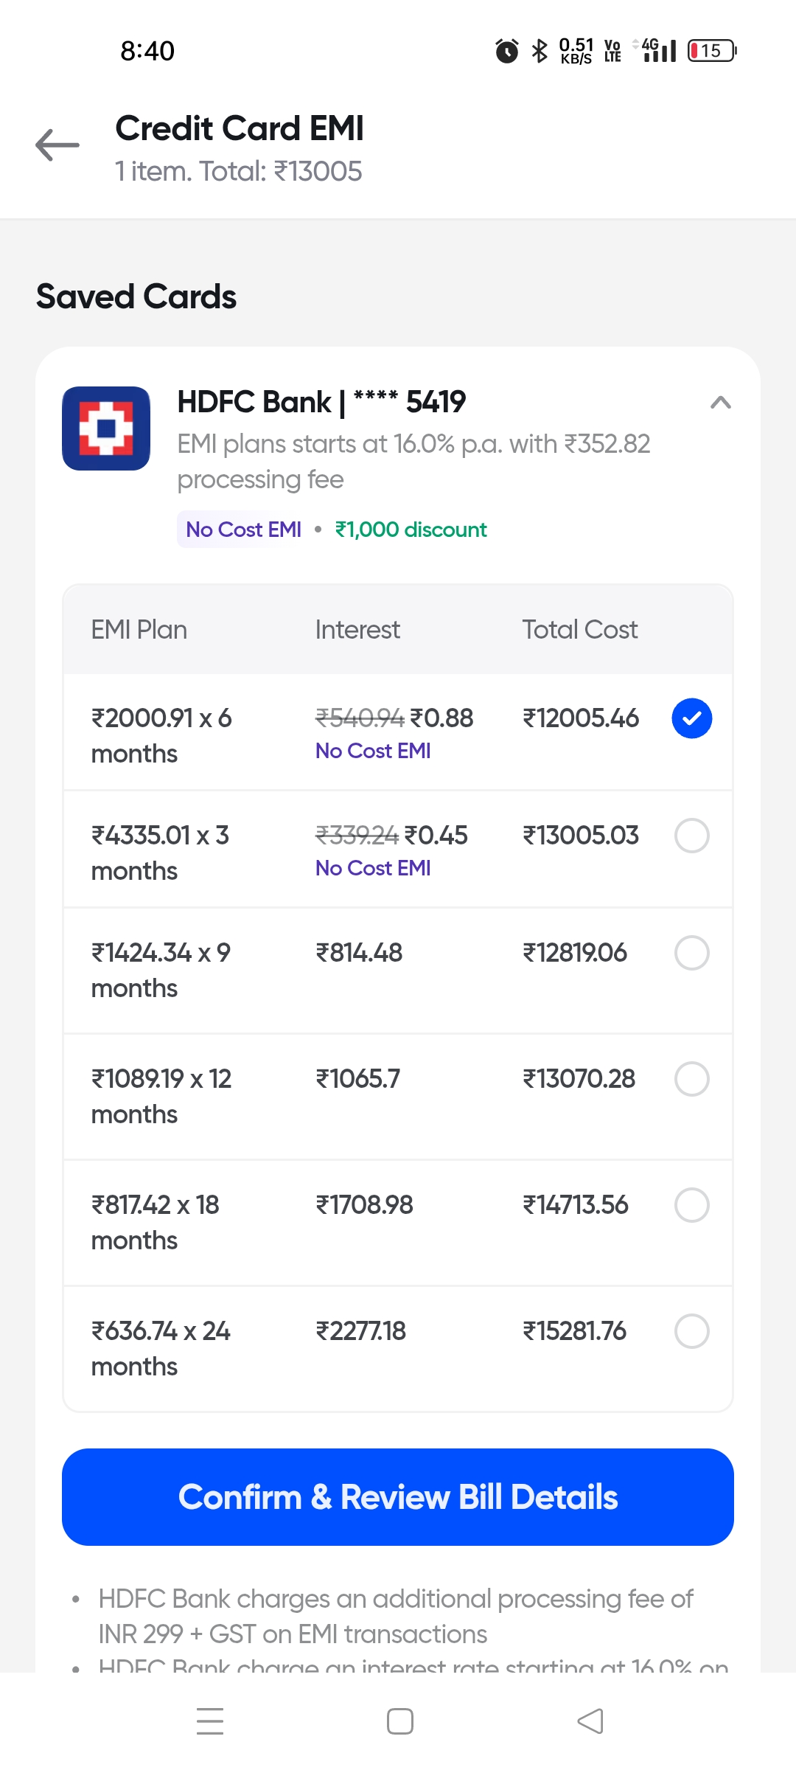Tap the HDFC Bank logo icon

point(106,428)
